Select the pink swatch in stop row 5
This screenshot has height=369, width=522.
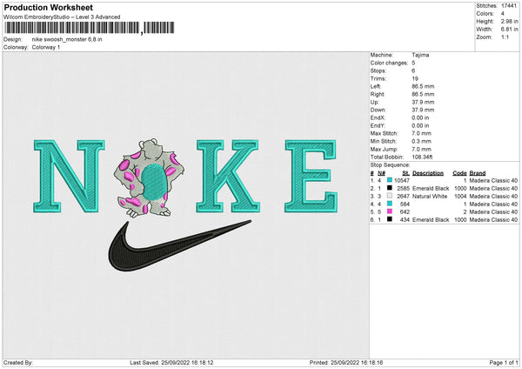tap(390, 211)
